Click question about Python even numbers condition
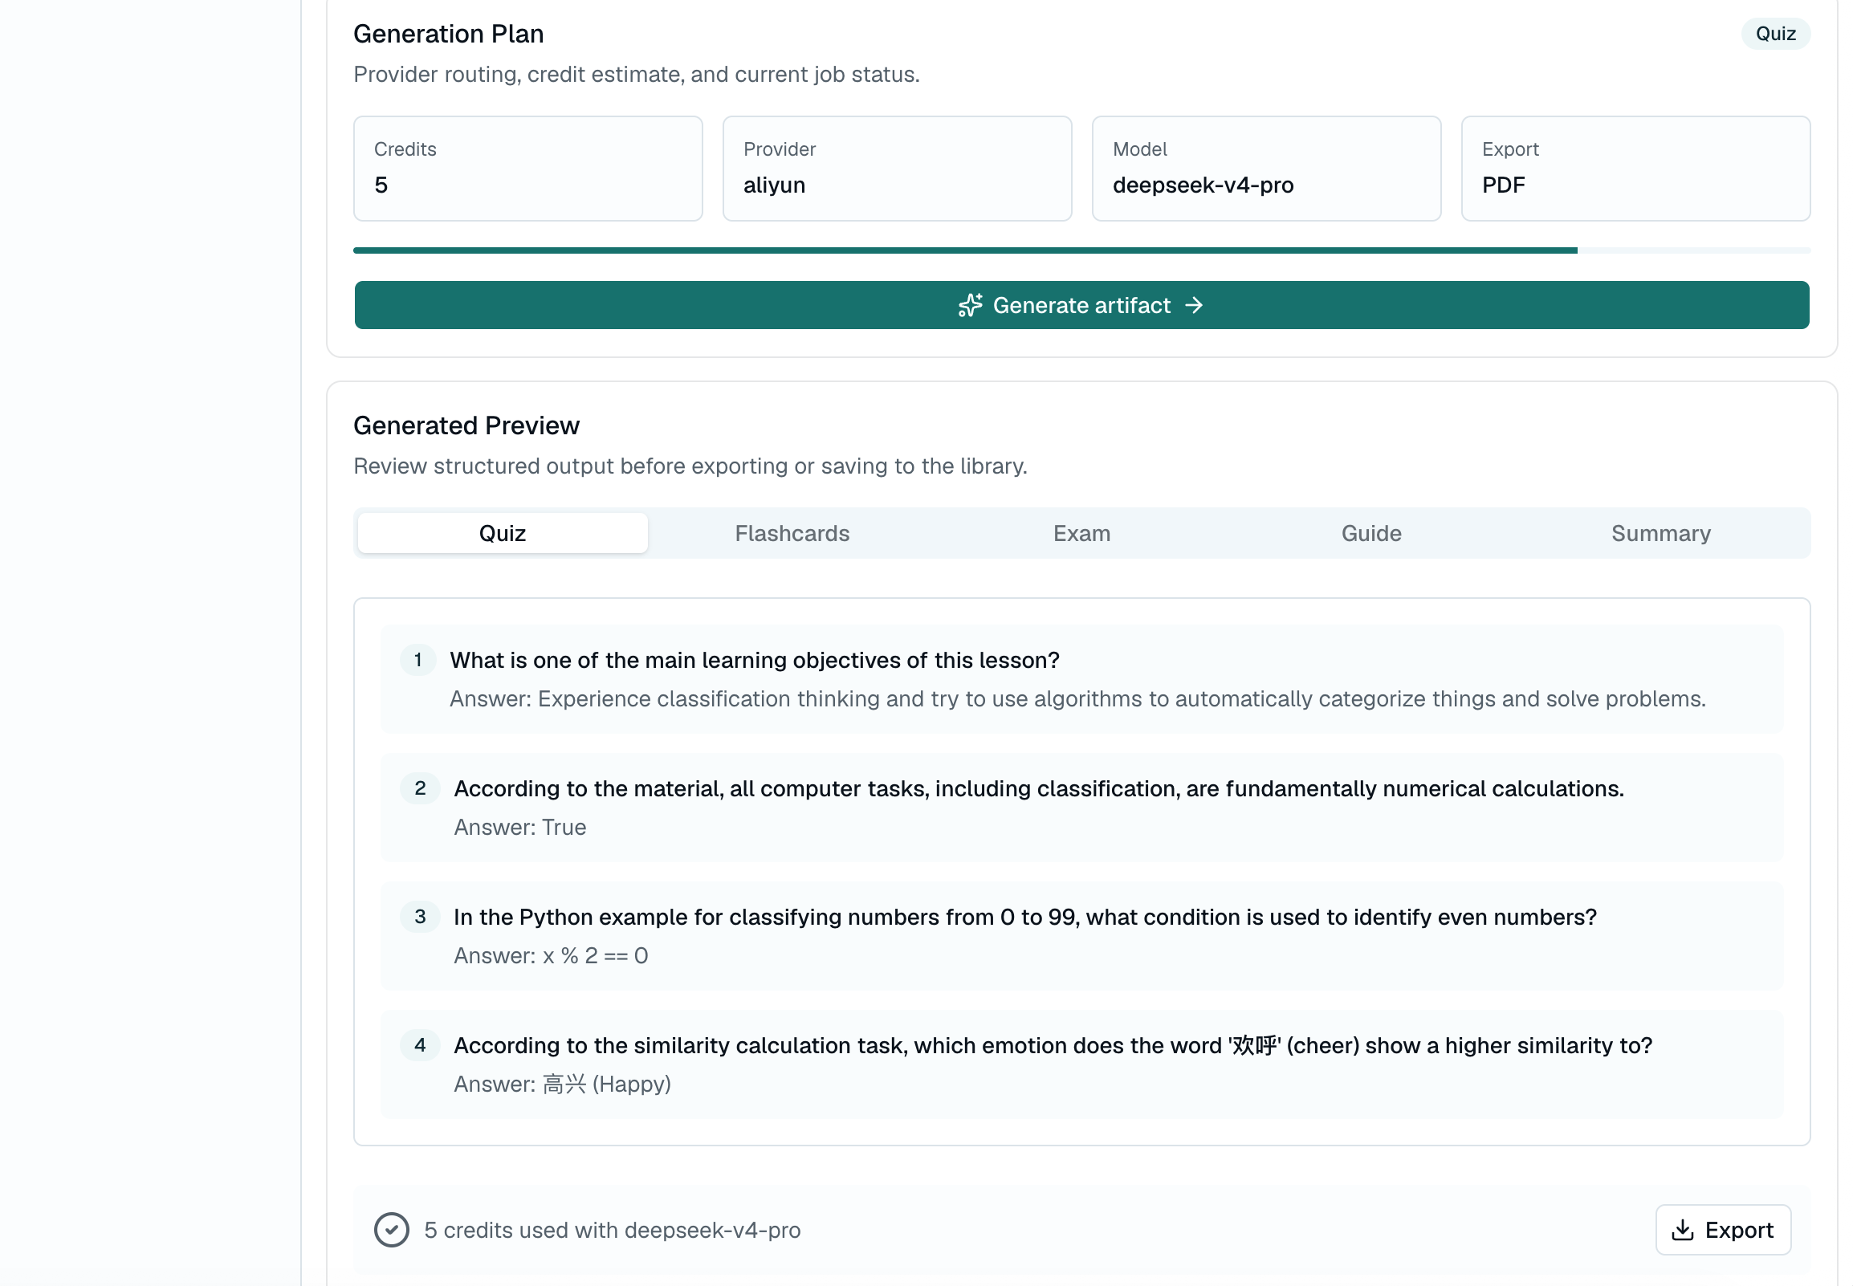The image size is (1853, 1286). pyautogui.click(x=1024, y=917)
